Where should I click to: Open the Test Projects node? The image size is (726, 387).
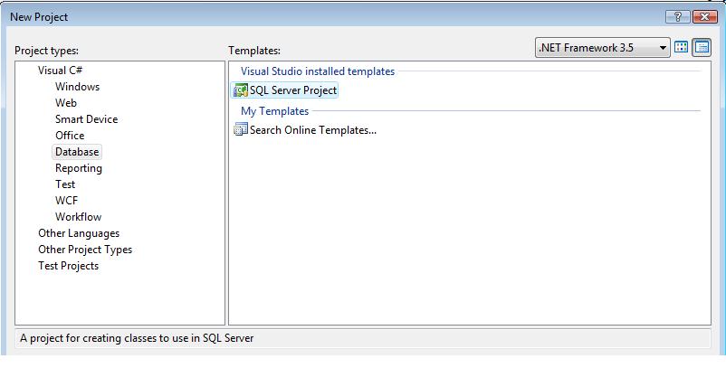(69, 266)
